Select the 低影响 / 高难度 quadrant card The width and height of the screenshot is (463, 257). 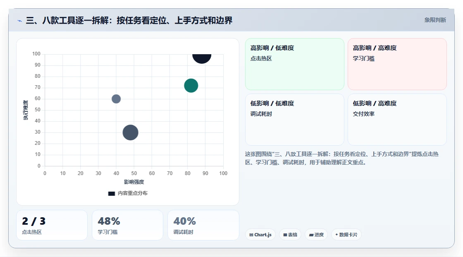[397, 120]
